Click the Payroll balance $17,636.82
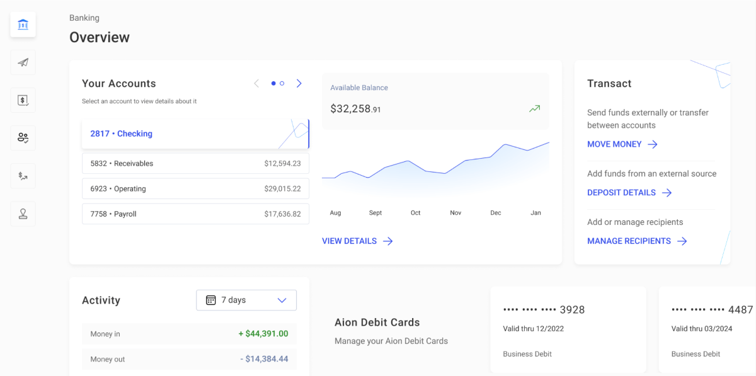The height and width of the screenshot is (376, 756). pyautogui.click(x=282, y=214)
